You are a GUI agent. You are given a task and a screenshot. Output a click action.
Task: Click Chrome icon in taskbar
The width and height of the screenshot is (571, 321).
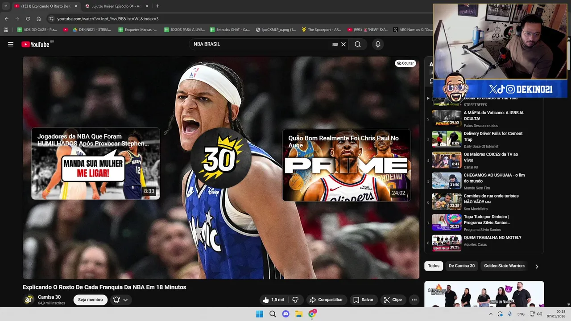tap(312, 314)
